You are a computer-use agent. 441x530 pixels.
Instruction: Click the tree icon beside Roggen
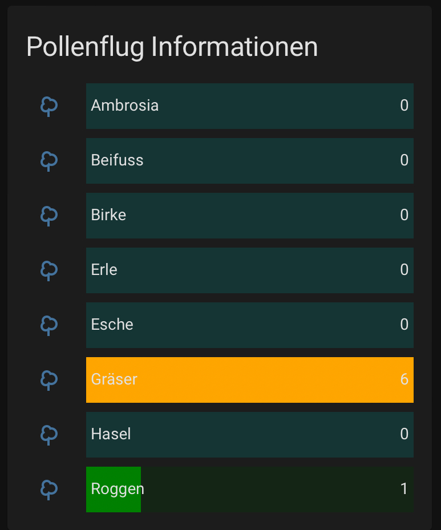[49, 489]
